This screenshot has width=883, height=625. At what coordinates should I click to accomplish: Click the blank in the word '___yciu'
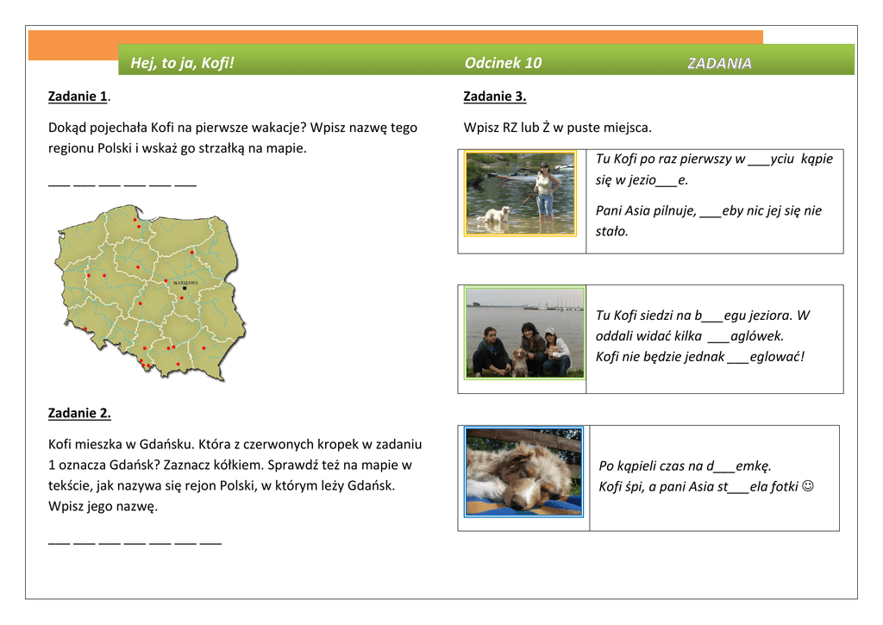[x=759, y=159]
